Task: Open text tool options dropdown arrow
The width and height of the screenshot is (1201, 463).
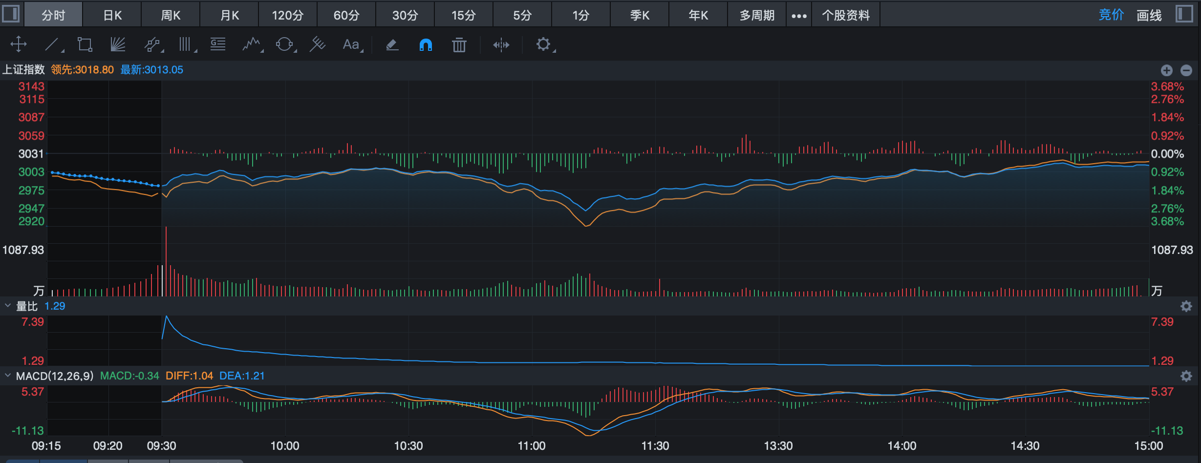Action: (x=362, y=50)
